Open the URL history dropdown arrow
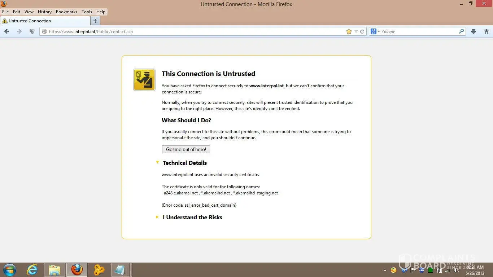 pos(356,32)
